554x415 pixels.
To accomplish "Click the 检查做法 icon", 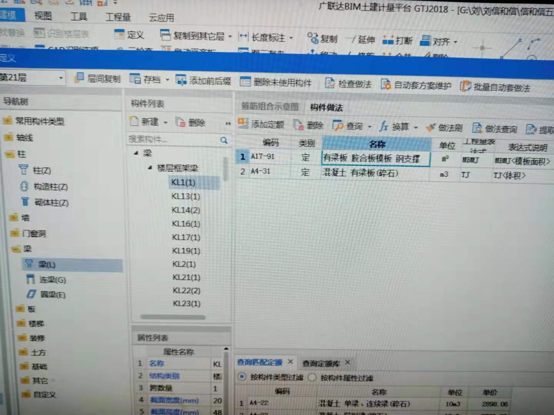I will (x=330, y=83).
